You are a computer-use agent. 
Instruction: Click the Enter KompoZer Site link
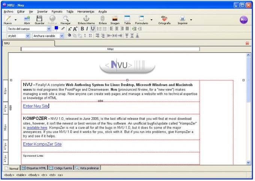[x=42, y=144]
